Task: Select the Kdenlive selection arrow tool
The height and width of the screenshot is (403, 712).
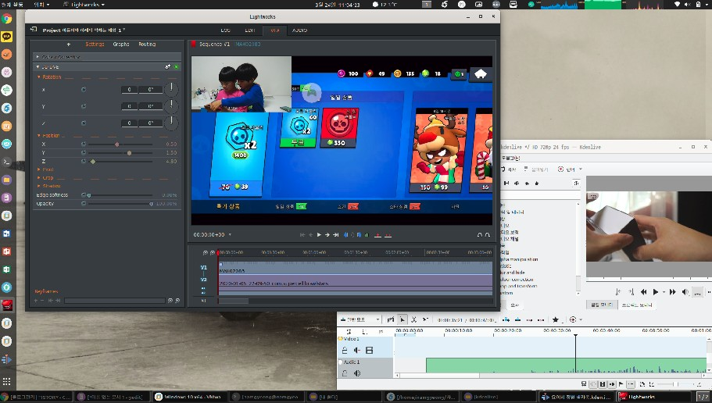Action: pos(402,319)
